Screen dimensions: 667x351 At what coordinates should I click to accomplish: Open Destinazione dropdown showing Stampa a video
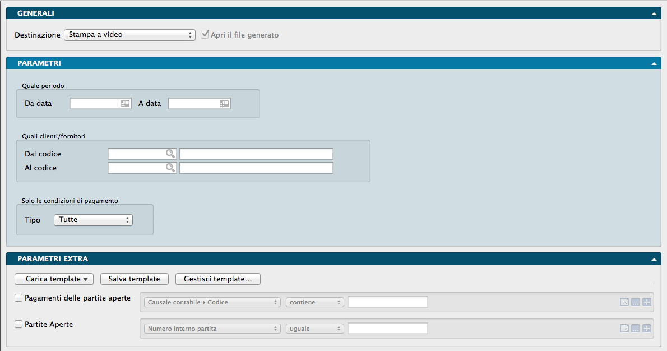pos(129,35)
